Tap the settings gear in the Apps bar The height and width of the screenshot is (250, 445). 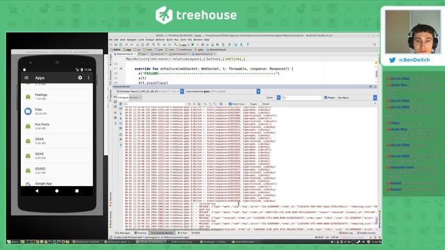(x=80, y=78)
